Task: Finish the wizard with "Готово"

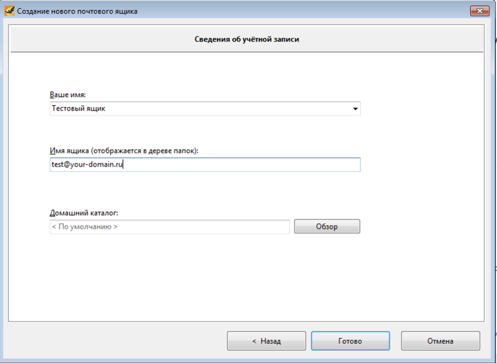Action: point(350,341)
